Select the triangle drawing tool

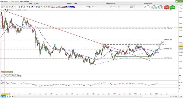coord(54,7)
